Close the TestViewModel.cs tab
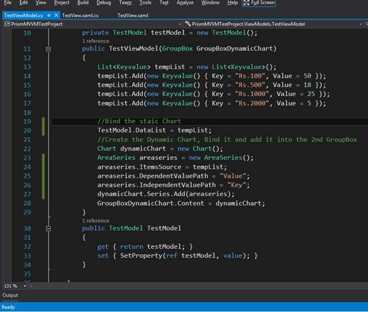The height and width of the screenshot is (312, 368). point(56,15)
